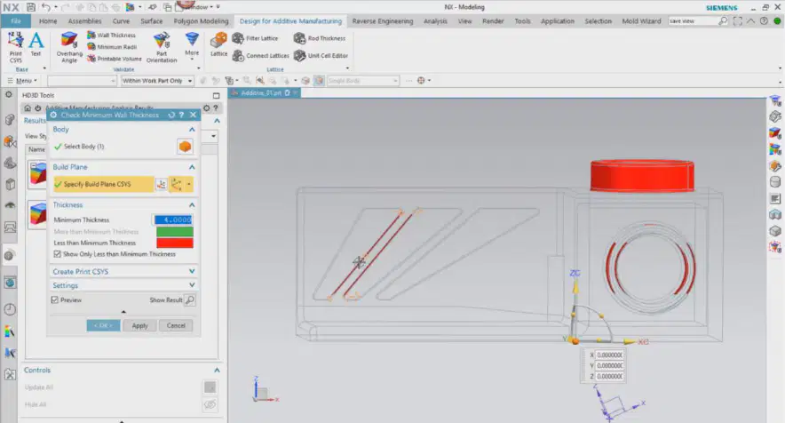Click the fullscreen icon near search box
Screen dimensions: 785x423
(737, 21)
